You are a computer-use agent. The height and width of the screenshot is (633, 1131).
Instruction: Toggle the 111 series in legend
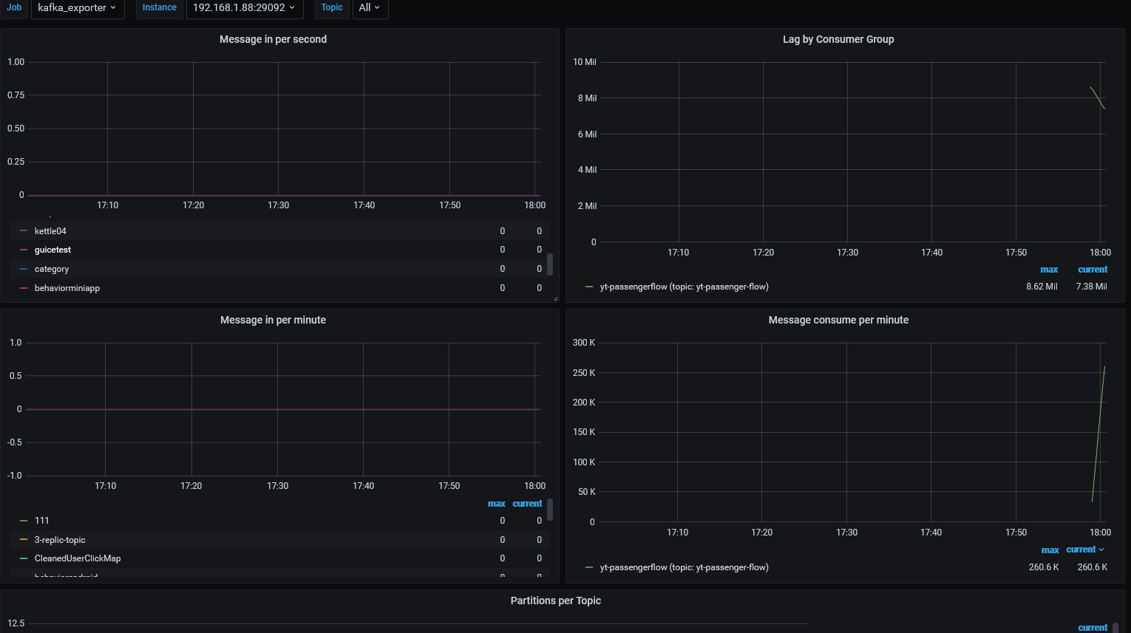tap(41, 521)
